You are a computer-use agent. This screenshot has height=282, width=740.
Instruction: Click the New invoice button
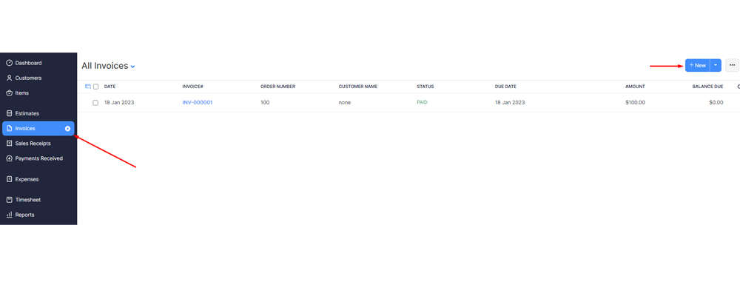(698, 66)
